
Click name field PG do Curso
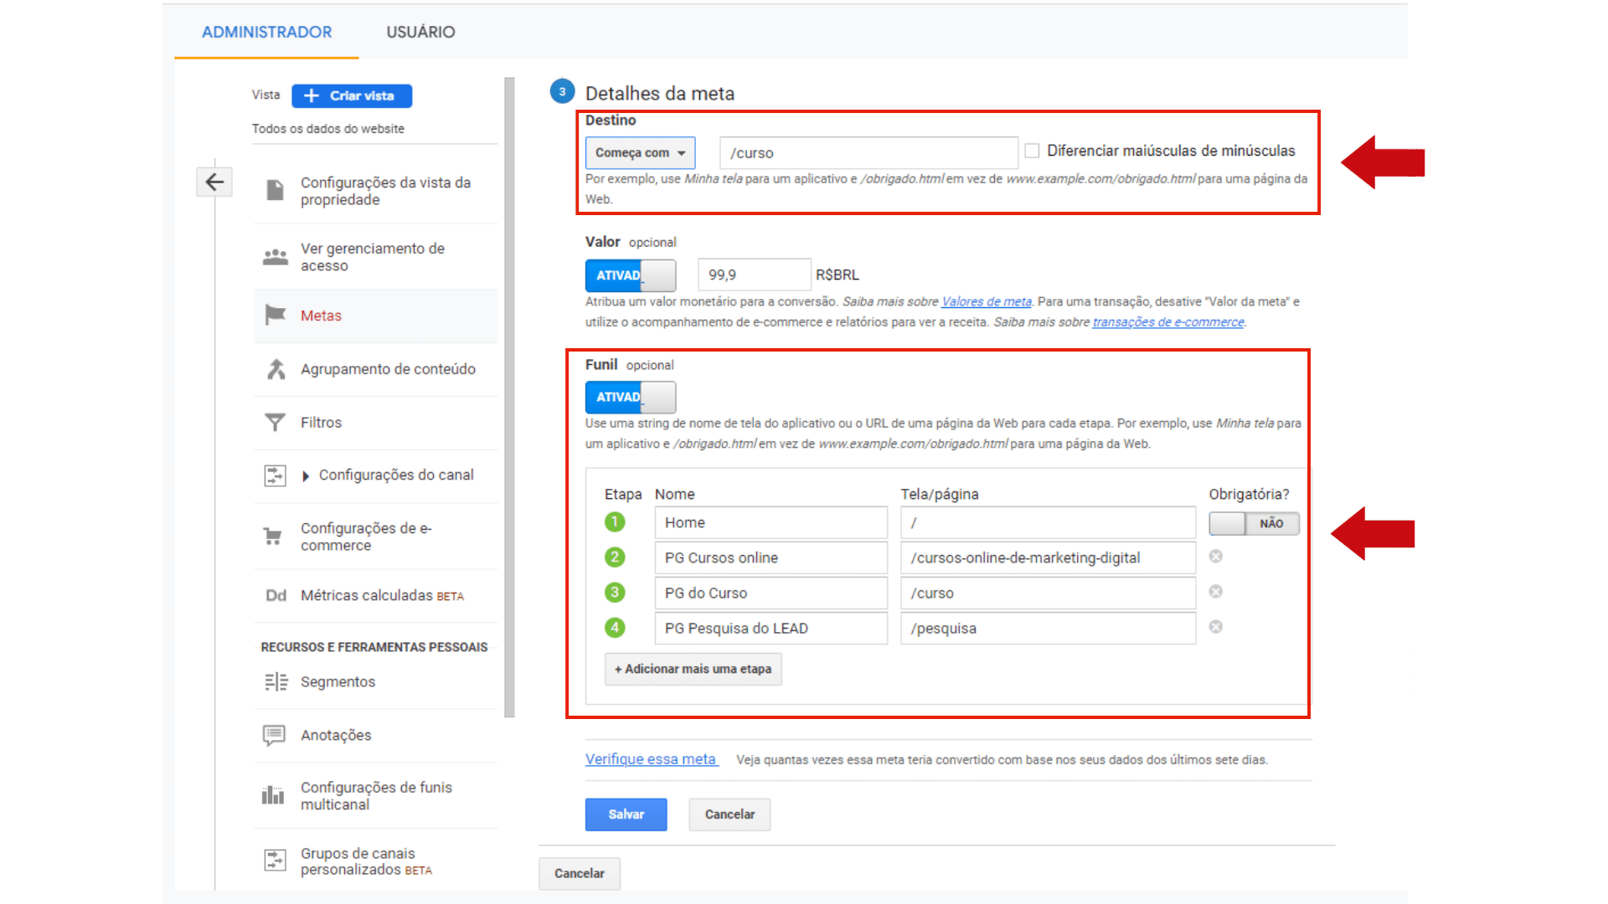[x=770, y=593]
